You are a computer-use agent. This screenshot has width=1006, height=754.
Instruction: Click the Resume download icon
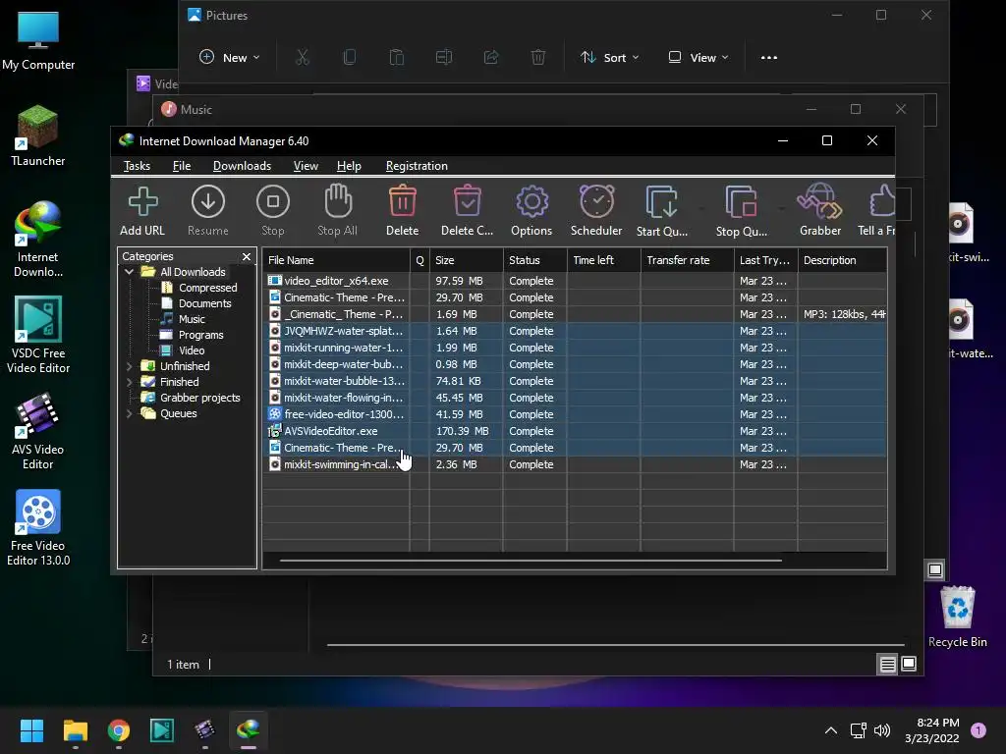tap(208, 210)
